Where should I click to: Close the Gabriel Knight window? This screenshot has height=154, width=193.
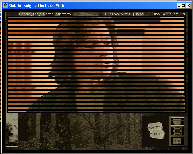tap(189, 5)
